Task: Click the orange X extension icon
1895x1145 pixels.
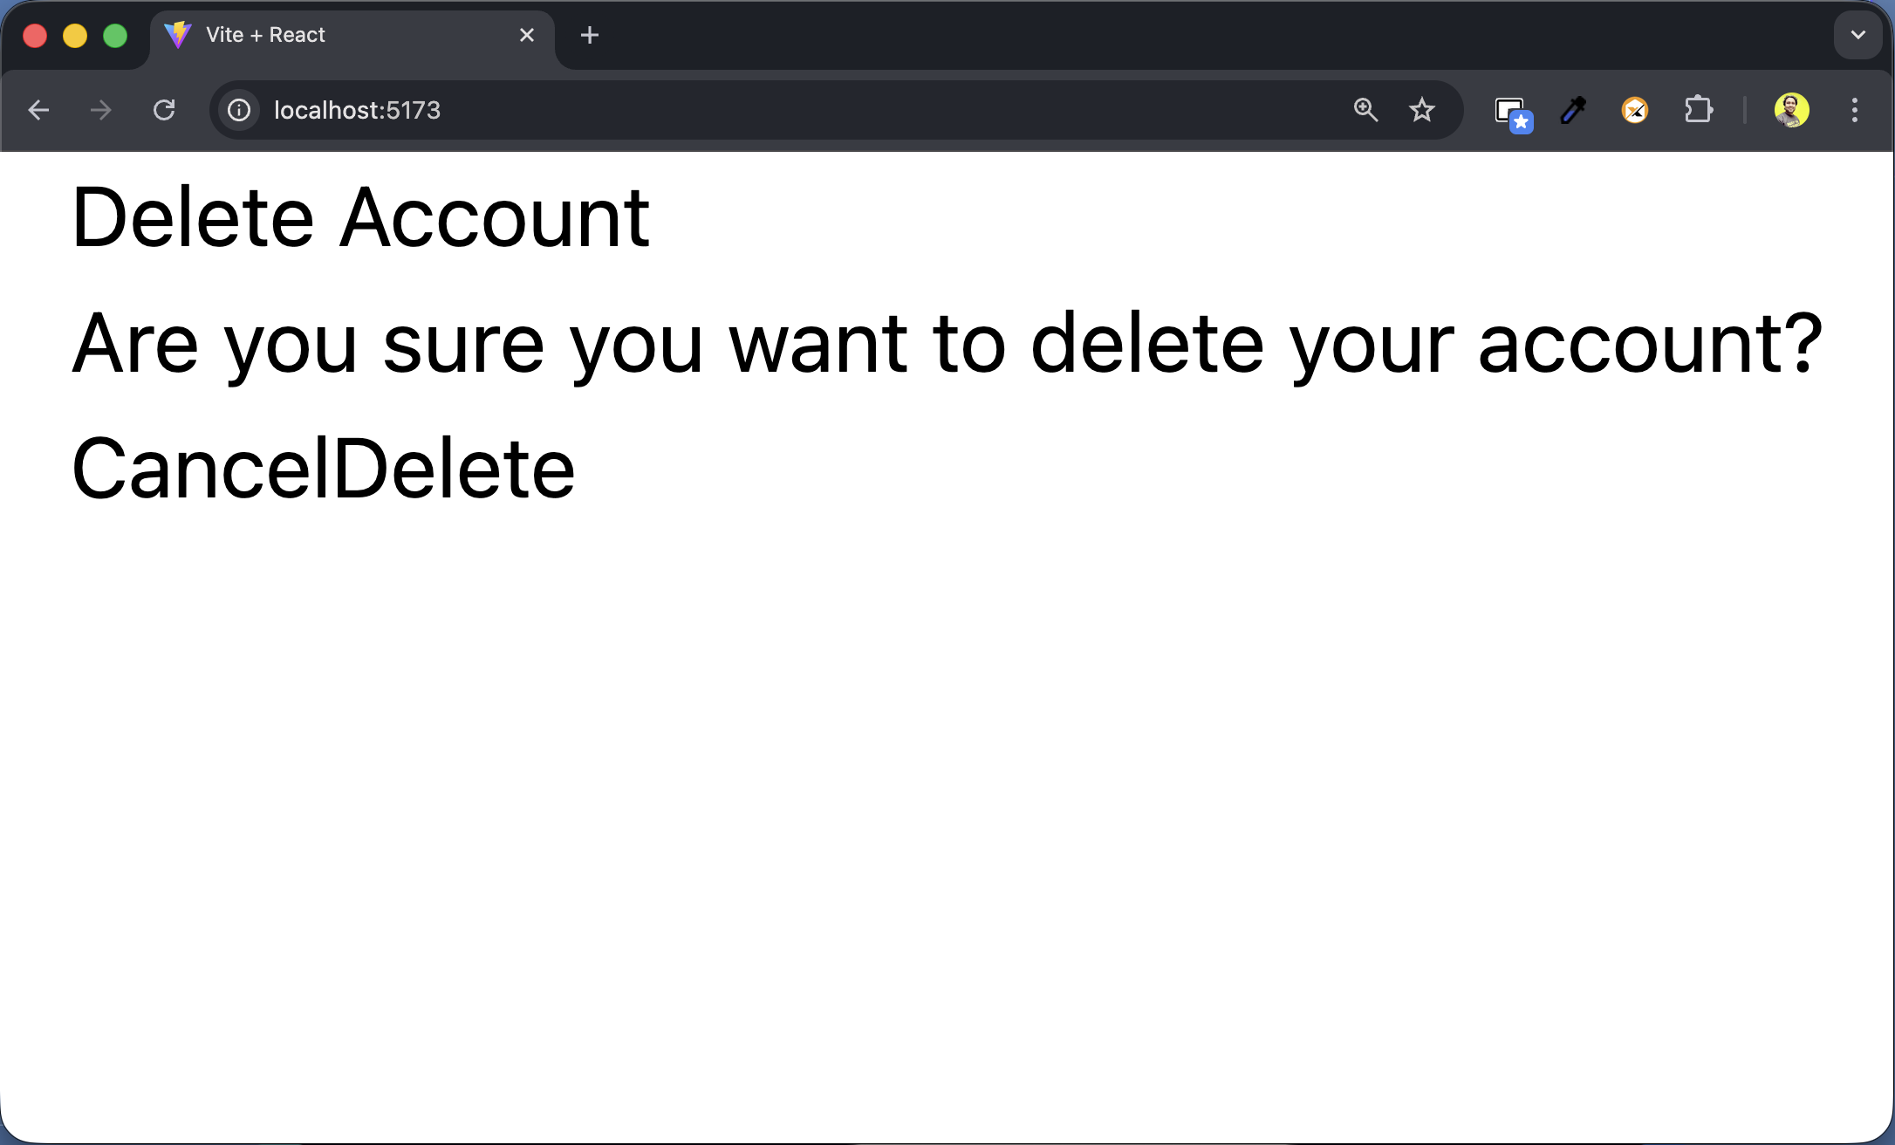Action: click(1635, 110)
